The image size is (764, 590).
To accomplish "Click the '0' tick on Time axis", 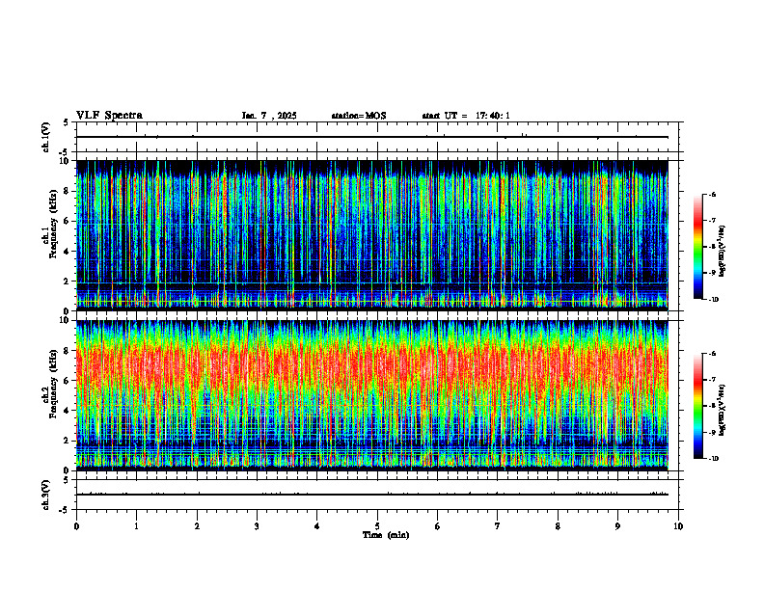I will [x=76, y=526].
